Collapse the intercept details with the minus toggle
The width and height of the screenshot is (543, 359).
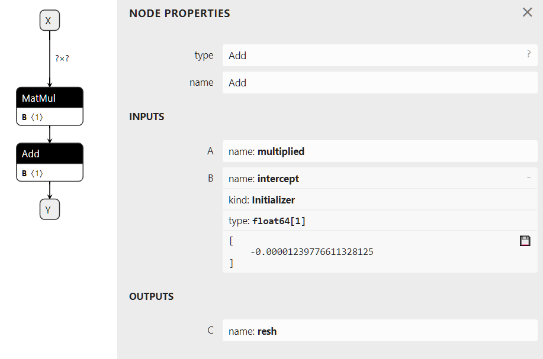click(x=529, y=176)
